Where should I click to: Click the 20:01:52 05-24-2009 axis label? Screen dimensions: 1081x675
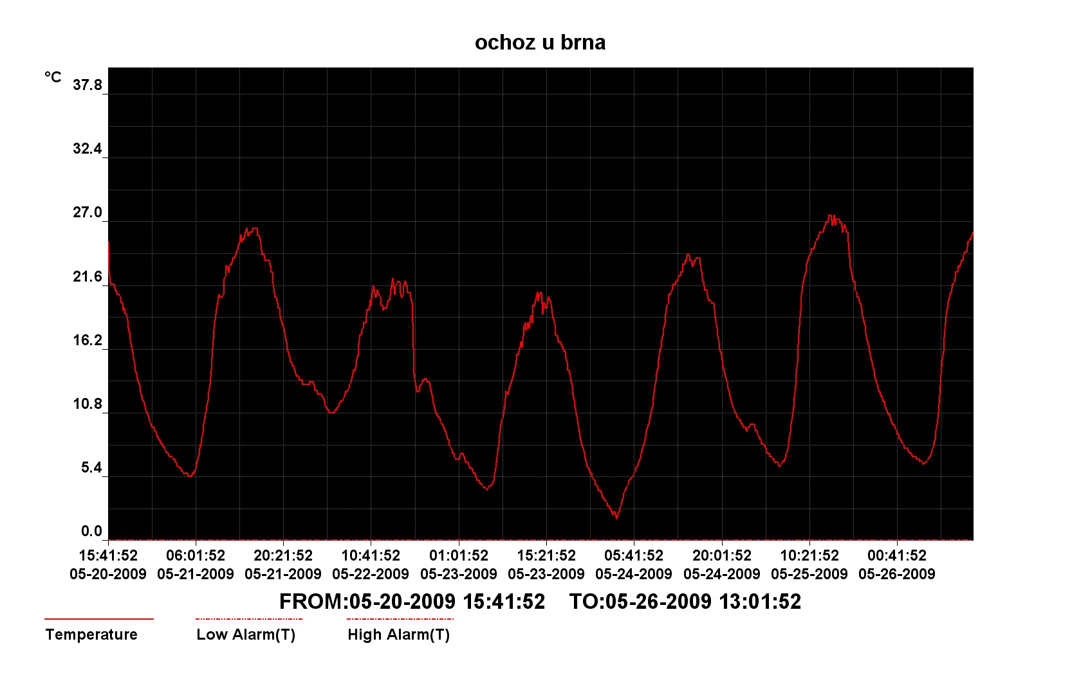point(722,564)
